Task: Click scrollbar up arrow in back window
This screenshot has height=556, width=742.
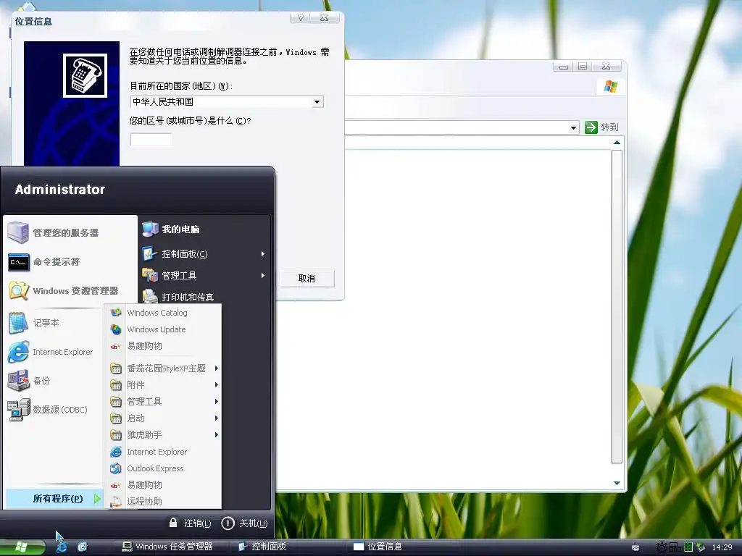Action: click(617, 143)
